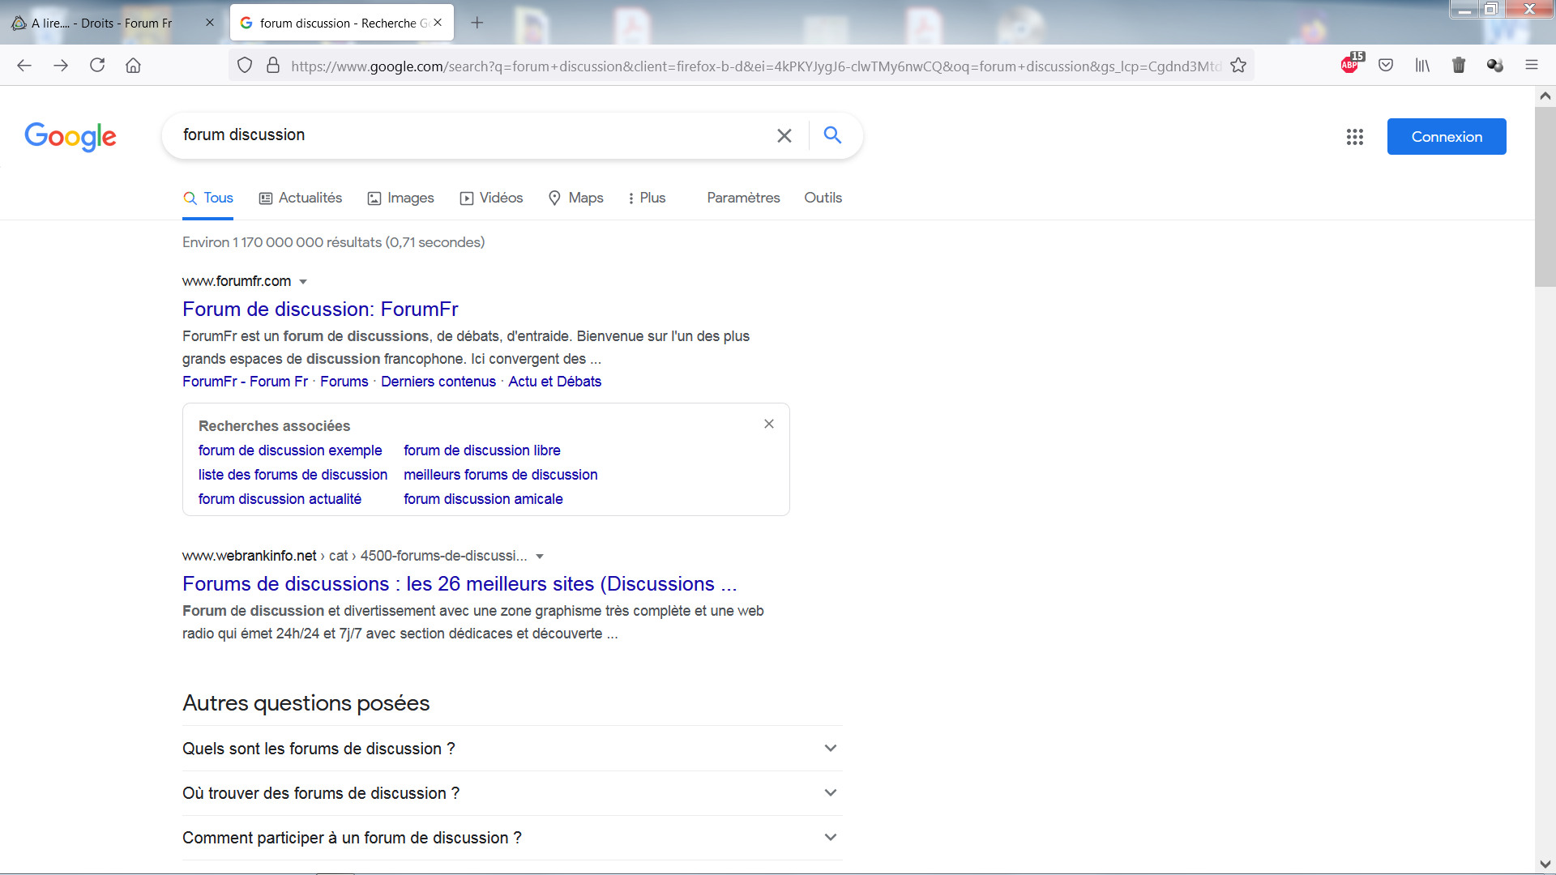Close the Recherches associées box
This screenshot has width=1556, height=875.
(x=768, y=424)
